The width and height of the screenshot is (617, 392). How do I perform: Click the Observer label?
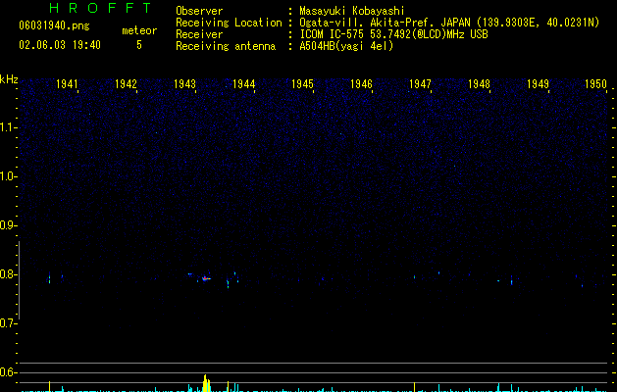(x=199, y=11)
